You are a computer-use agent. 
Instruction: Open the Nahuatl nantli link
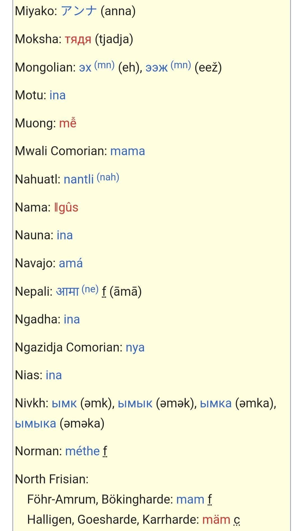(x=79, y=179)
